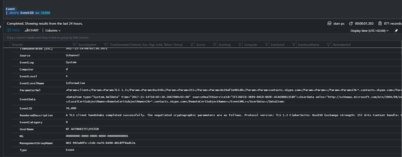Click the pin icon beside Display time
Screen dimensions: 402x157
pyautogui.click(x=396, y=31)
